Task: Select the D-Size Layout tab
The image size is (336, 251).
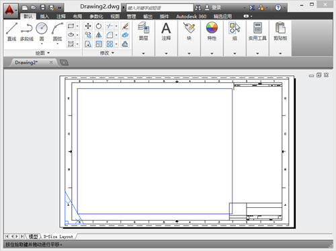Action: (x=58, y=236)
